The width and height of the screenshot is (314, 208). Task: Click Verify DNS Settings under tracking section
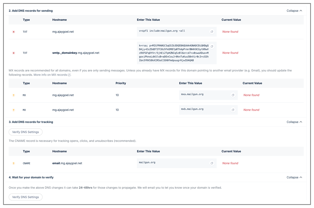coord(26,132)
